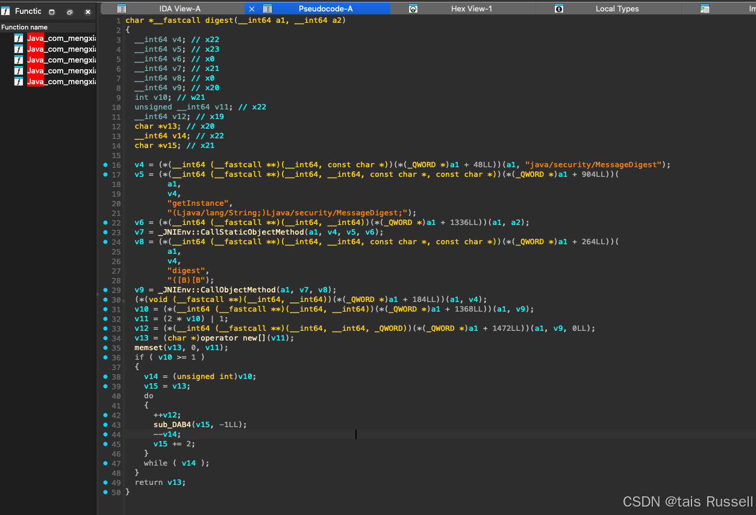
Task: Click the "([B)[B" signature string
Action: click(x=189, y=280)
